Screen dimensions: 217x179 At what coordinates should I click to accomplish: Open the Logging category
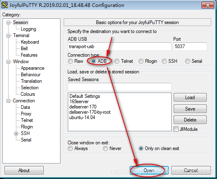29,29
